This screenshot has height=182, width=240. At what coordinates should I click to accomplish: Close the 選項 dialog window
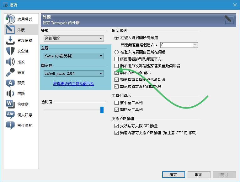pos(235,5)
